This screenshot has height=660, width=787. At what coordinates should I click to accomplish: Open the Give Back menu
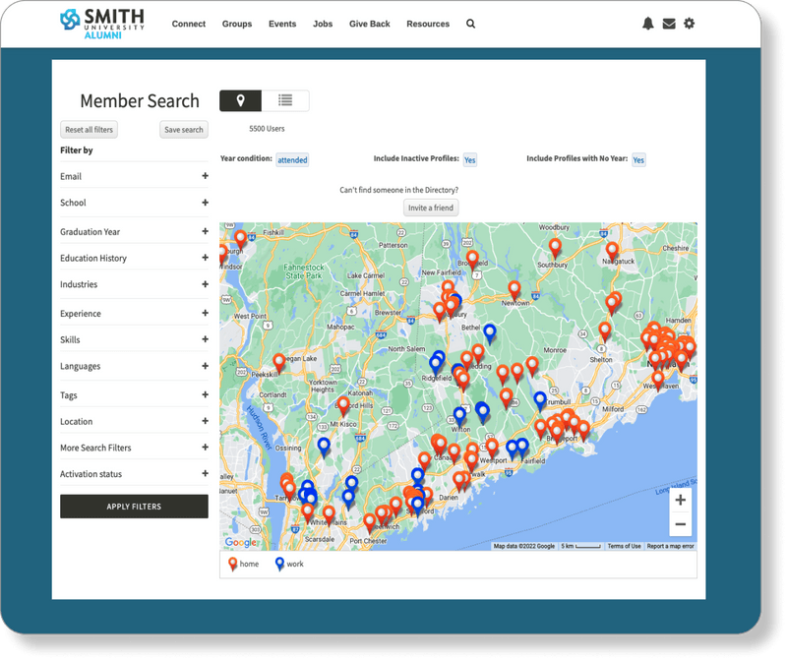[x=370, y=23]
